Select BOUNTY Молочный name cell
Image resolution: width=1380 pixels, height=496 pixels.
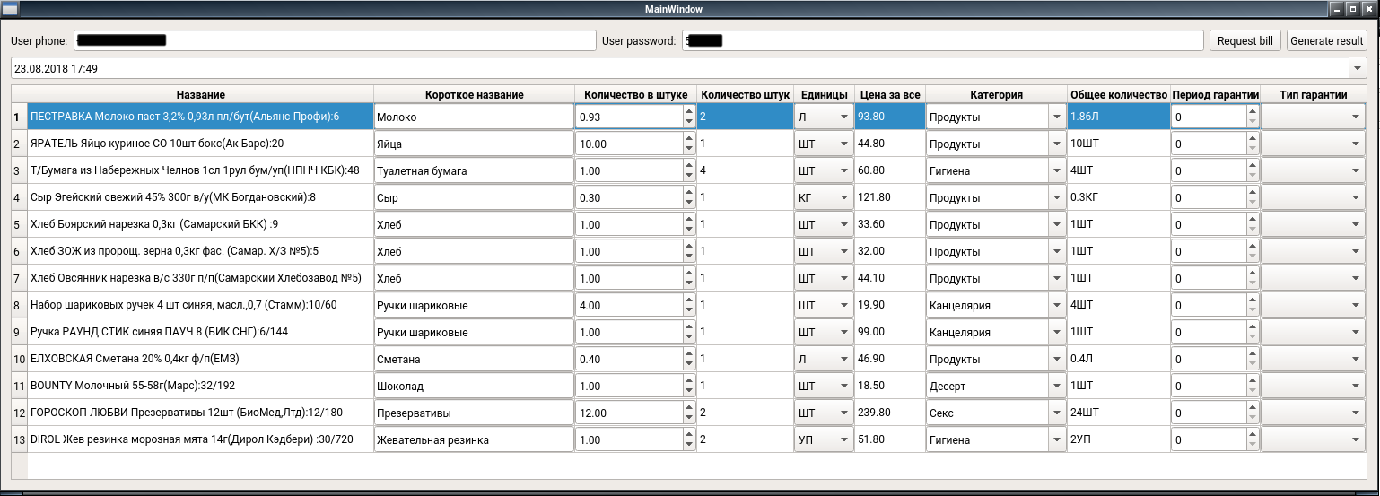[200, 386]
